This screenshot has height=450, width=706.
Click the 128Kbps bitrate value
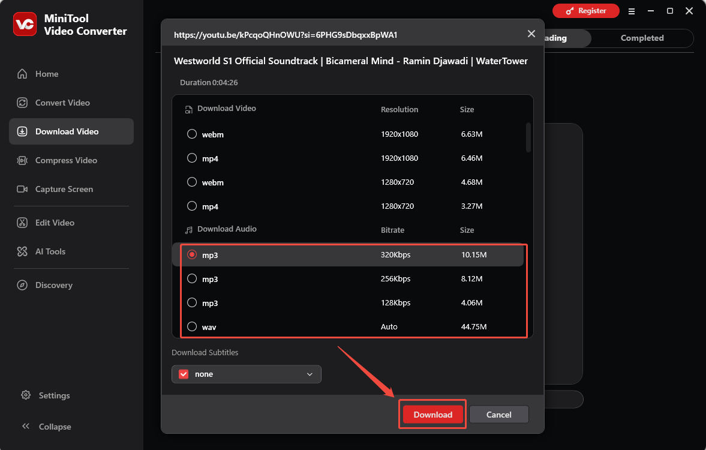[396, 303]
